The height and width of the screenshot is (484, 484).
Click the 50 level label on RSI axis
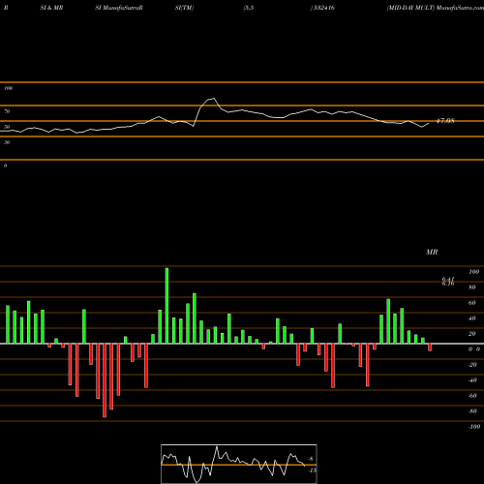(x=7, y=127)
